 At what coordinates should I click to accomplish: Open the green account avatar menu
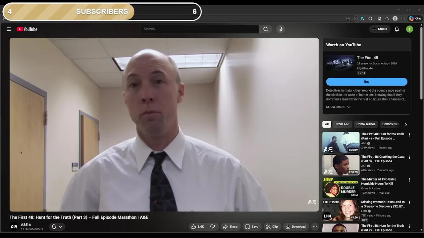[x=410, y=29]
